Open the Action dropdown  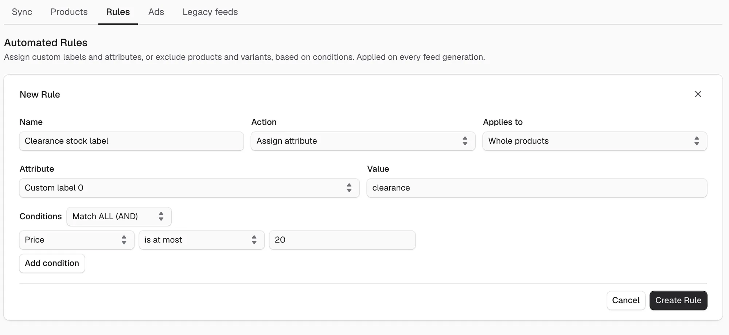[x=363, y=141]
